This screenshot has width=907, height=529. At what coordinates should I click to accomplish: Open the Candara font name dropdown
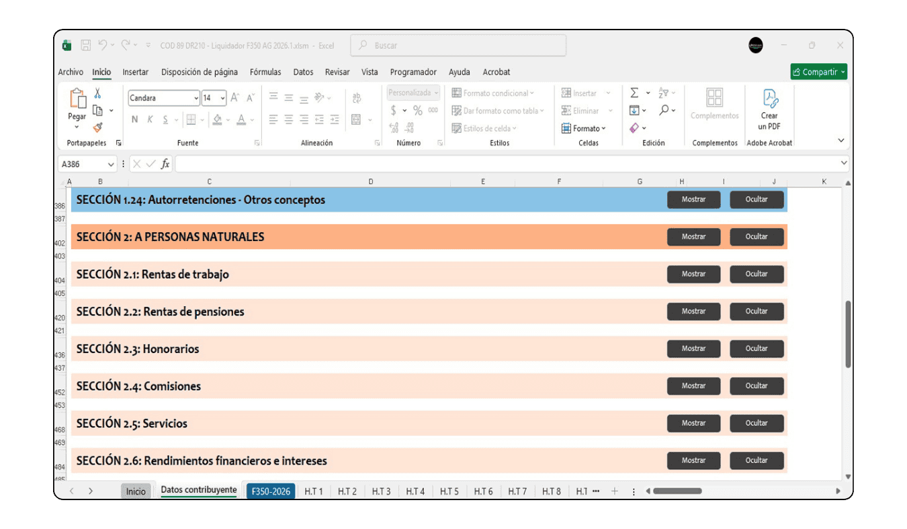[x=196, y=98]
